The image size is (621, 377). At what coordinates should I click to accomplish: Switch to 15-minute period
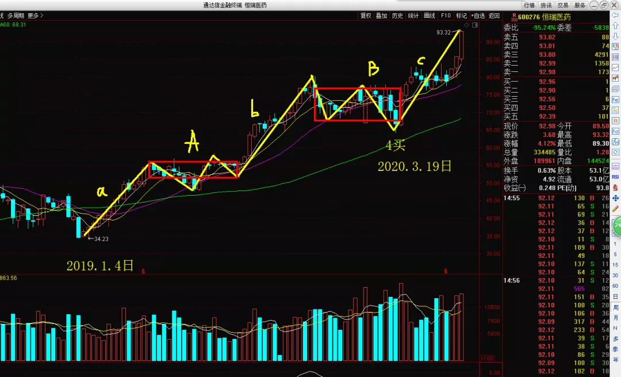click(615, 265)
